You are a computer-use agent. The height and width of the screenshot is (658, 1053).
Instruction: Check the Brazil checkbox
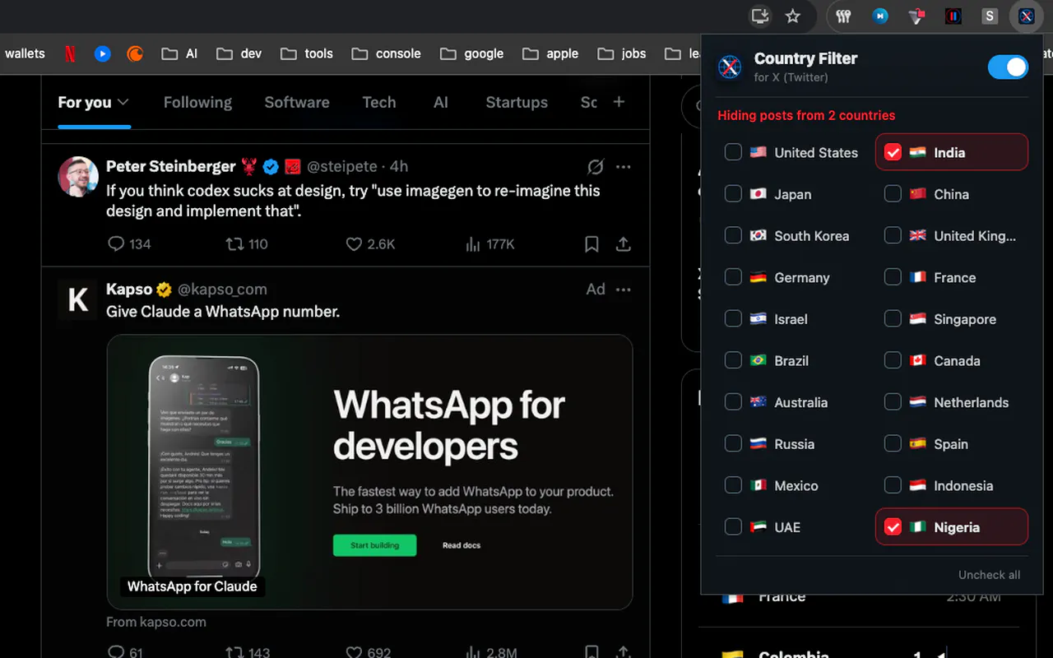coord(733,360)
